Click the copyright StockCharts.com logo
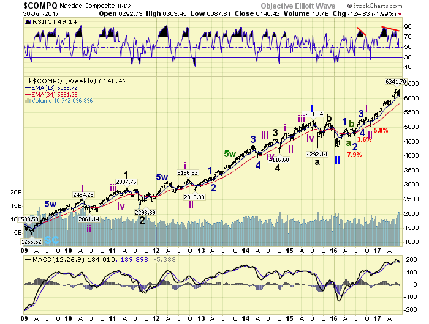Viewport: 429px width, 324px height. point(374,6)
